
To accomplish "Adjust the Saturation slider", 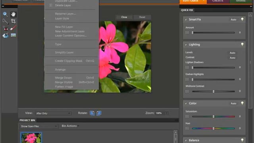I will click(214, 116).
